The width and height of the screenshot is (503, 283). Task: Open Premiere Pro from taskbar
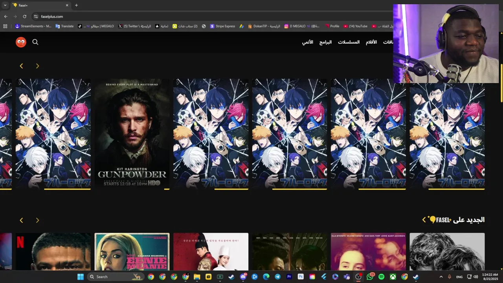[x=289, y=277]
